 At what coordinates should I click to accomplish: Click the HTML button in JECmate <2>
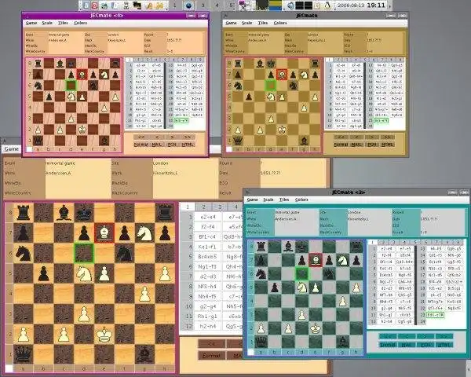(x=444, y=345)
